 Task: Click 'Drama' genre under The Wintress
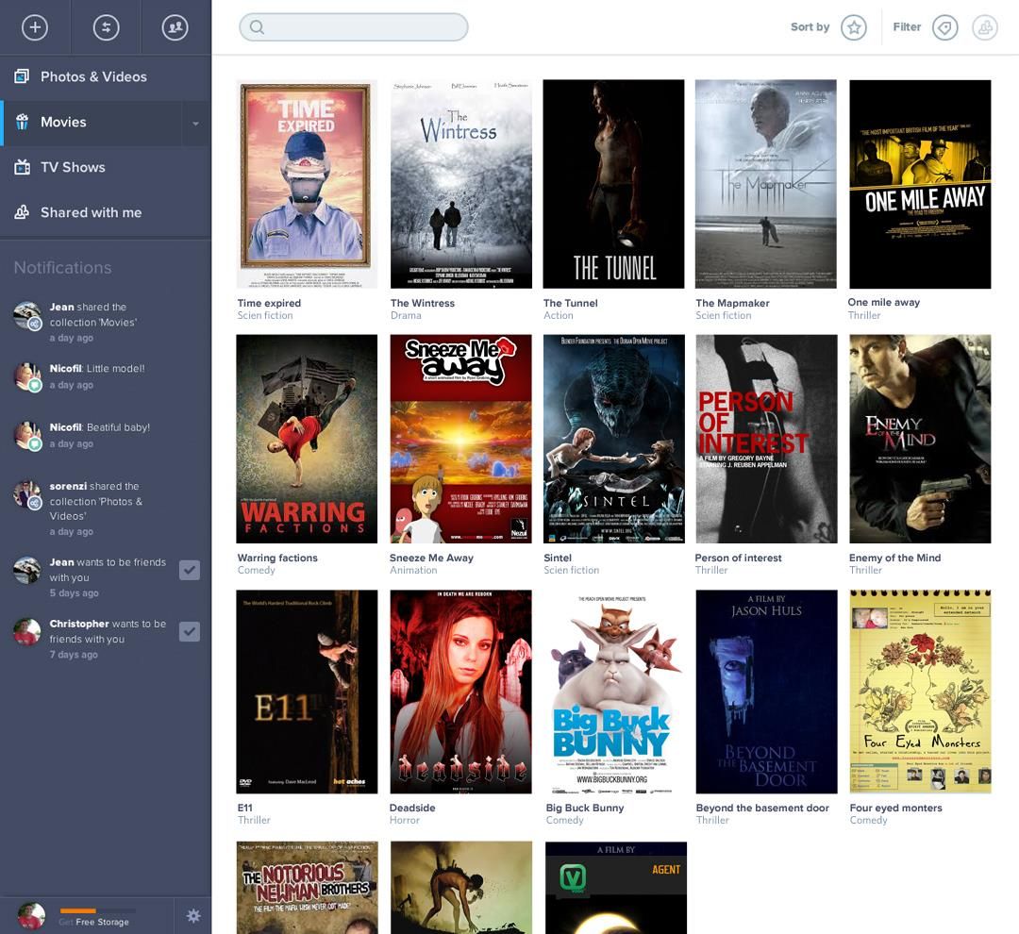(406, 315)
